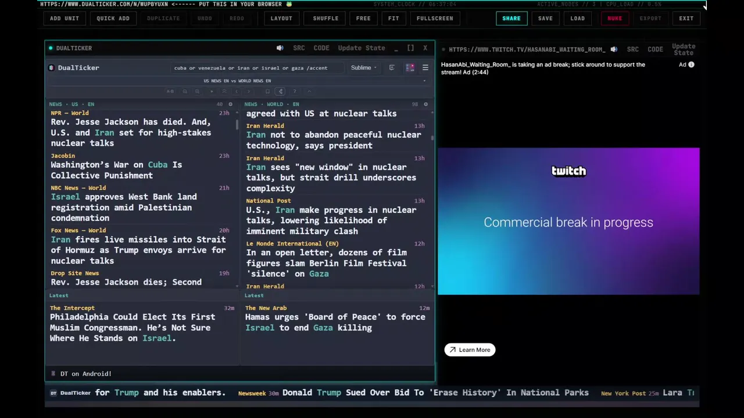Click QUICK ADD in the top toolbar
This screenshot has height=418, width=744.
113,18
